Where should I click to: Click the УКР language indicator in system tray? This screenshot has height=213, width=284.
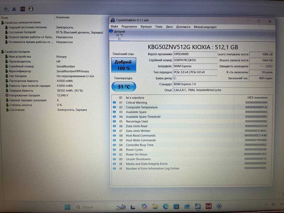click(x=282, y=204)
